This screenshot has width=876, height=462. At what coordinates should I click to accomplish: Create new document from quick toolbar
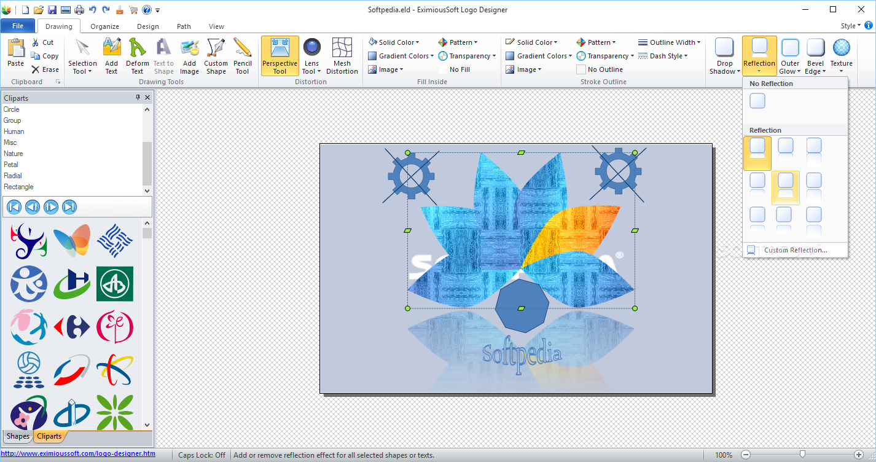pos(25,10)
